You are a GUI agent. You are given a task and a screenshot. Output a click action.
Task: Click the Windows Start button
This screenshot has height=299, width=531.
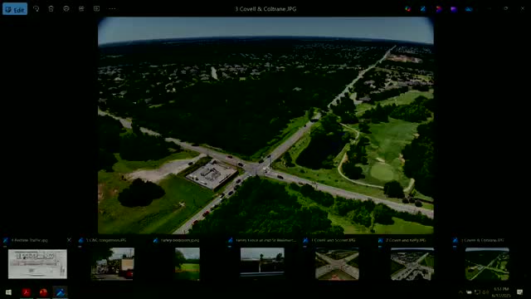(x=8, y=292)
